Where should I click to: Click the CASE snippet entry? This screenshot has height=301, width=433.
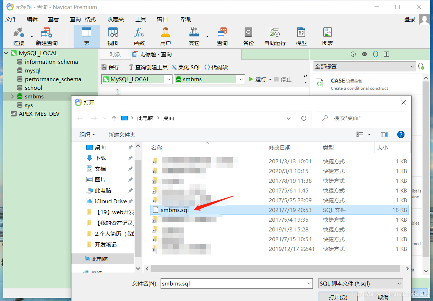click(366, 84)
